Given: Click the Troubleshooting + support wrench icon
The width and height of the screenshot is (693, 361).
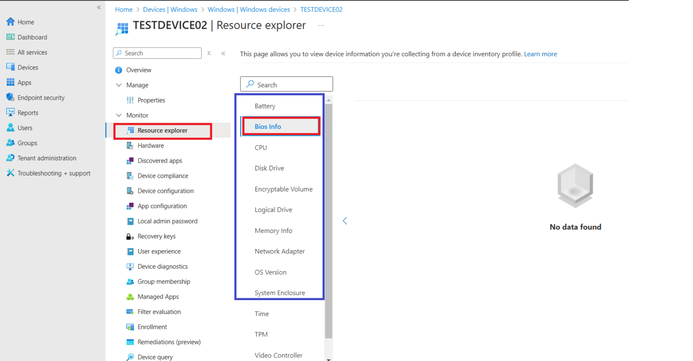Looking at the screenshot, I should [10, 173].
